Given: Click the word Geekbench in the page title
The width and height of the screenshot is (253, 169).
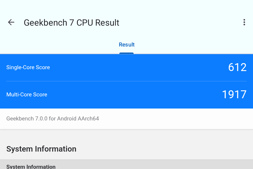Looking at the screenshot, I should (46, 23).
